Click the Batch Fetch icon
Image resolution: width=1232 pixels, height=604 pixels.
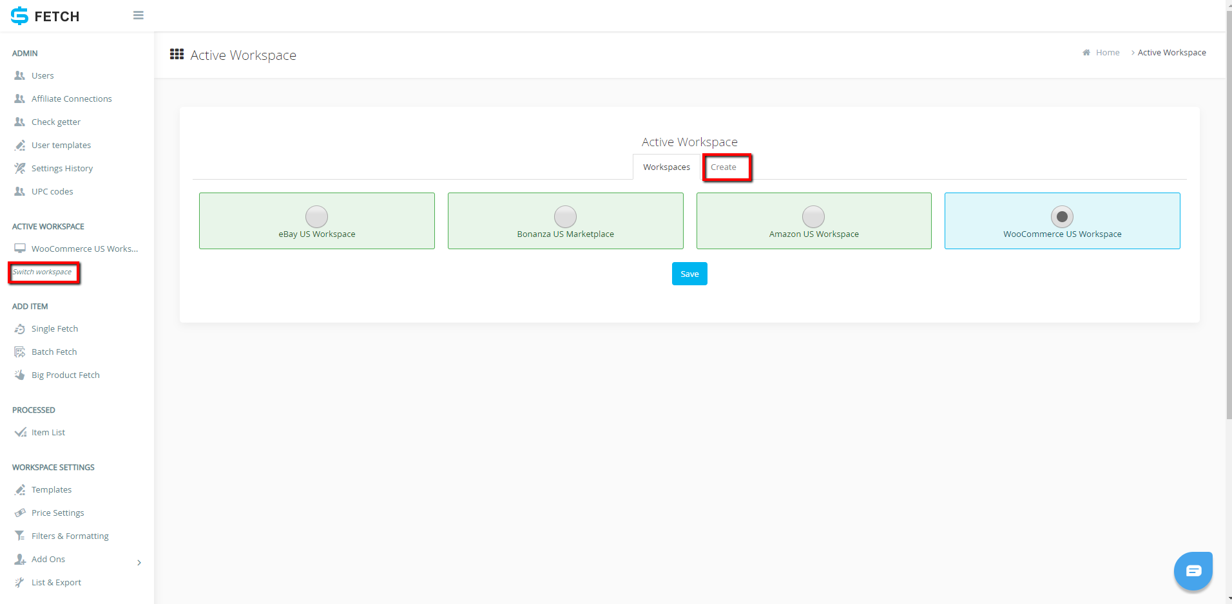point(20,352)
